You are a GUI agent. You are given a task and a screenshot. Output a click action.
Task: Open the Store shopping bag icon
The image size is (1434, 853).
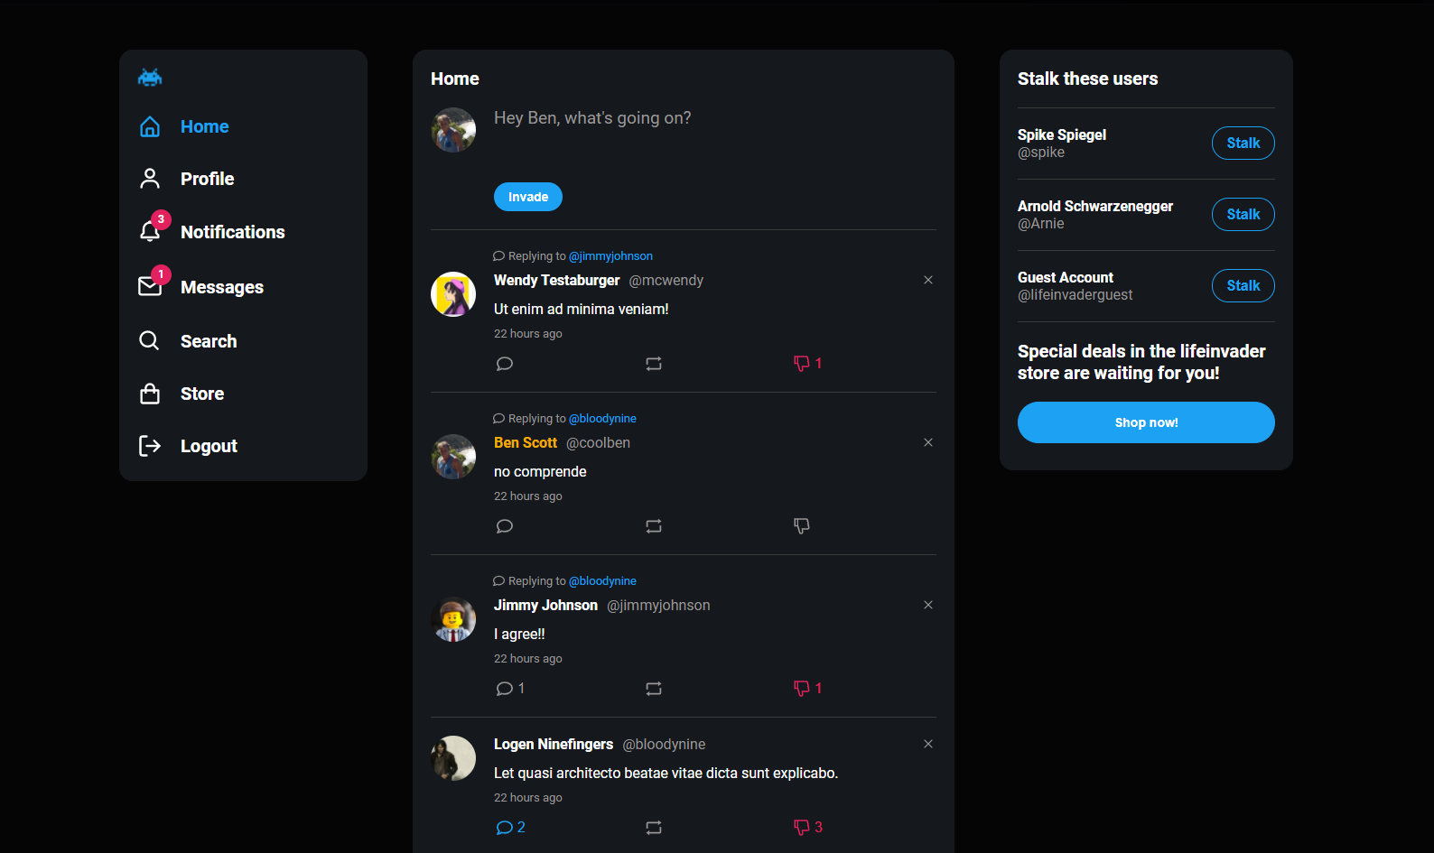point(150,394)
